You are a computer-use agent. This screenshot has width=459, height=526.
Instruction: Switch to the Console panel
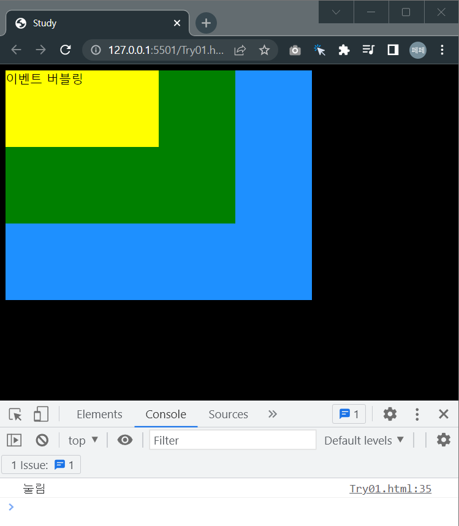(x=166, y=415)
